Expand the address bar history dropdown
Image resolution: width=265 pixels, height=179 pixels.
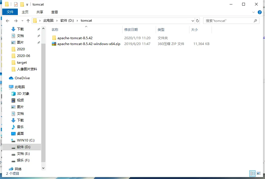tap(193, 21)
